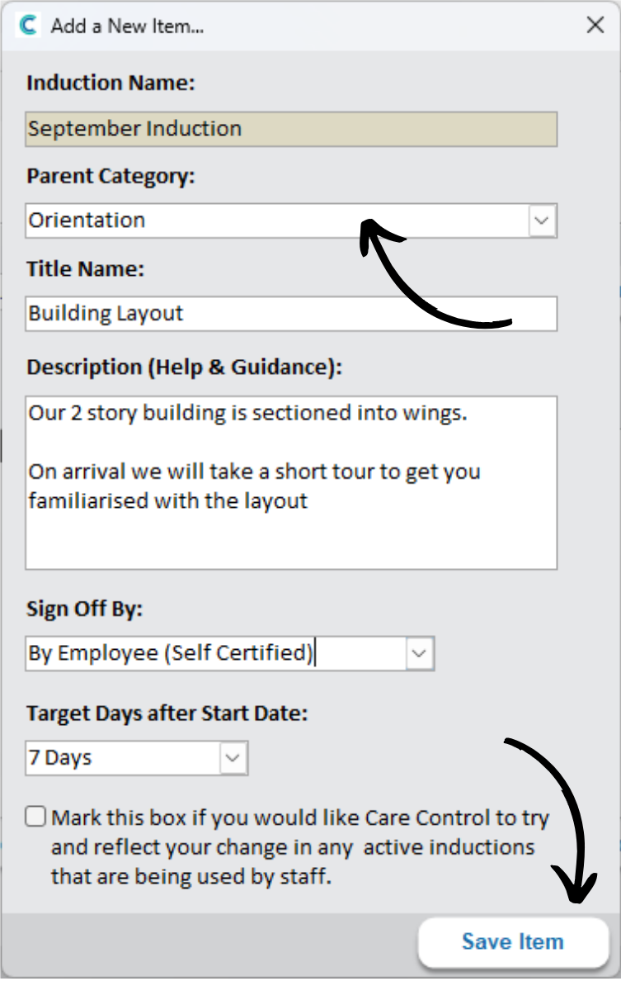Click the Orientation text in Parent Category

click(x=87, y=220)
